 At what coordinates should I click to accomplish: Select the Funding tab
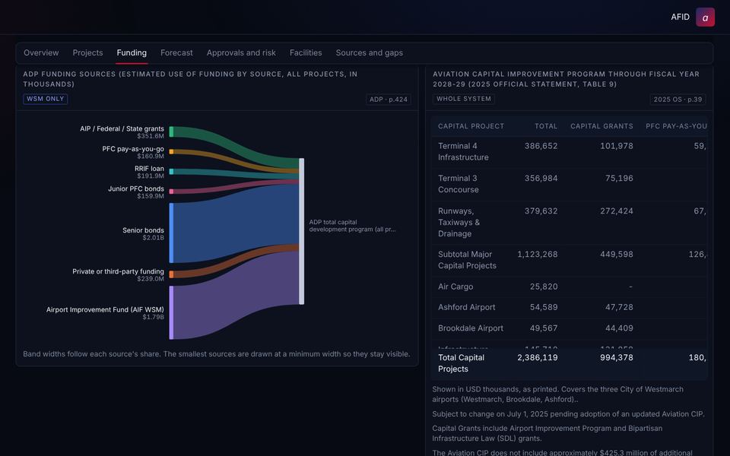[132, 53]
